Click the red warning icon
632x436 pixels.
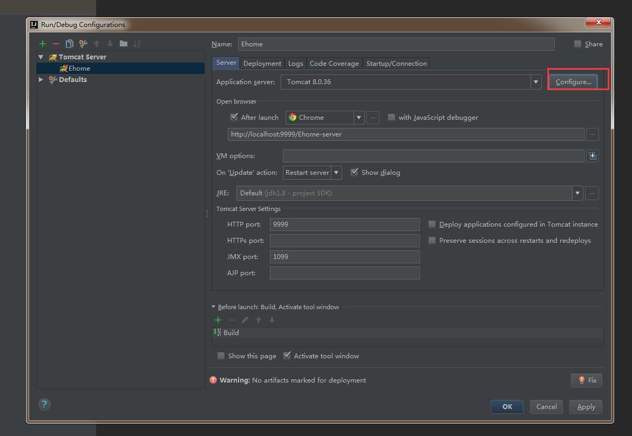213,380
